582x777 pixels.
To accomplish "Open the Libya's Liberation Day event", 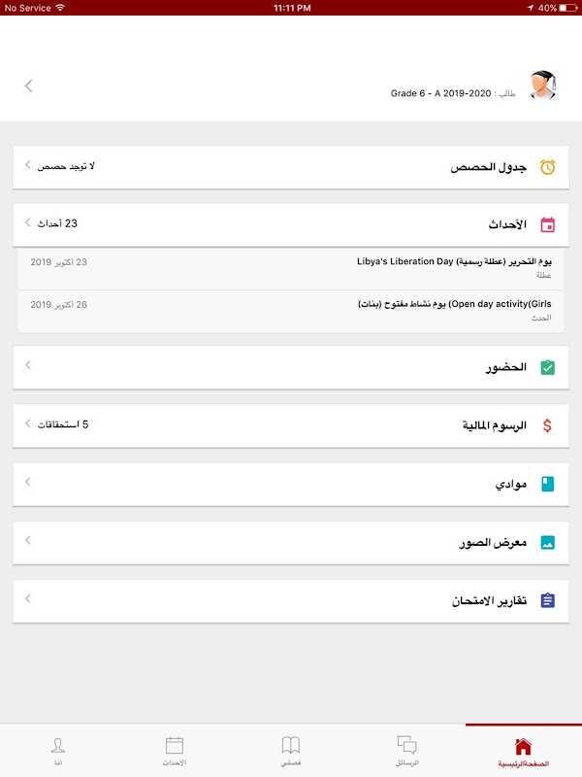I will coord(291,268).
